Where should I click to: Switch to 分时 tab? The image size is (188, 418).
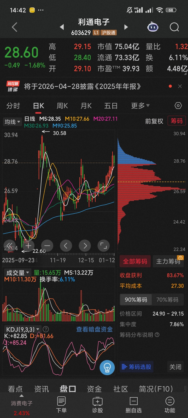(x=13, y=106)
